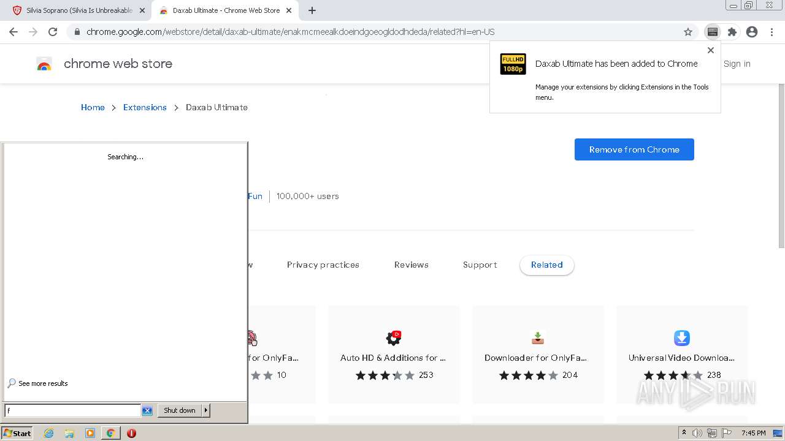Open Windows Explorer folder from taskbar

[69, 433]
